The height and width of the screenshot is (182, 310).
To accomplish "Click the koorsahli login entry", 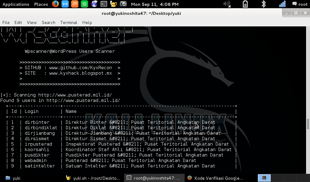I will point(37,150).
